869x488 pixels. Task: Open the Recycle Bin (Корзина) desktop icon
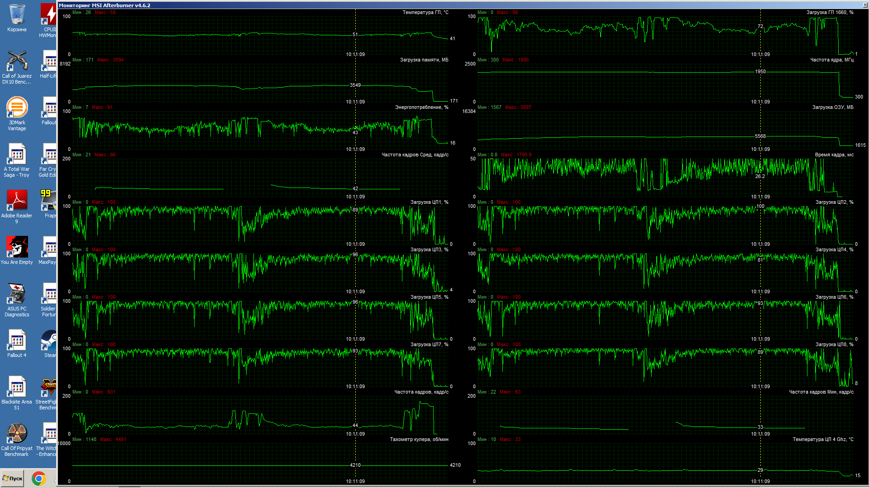click(x=17, y=15)
